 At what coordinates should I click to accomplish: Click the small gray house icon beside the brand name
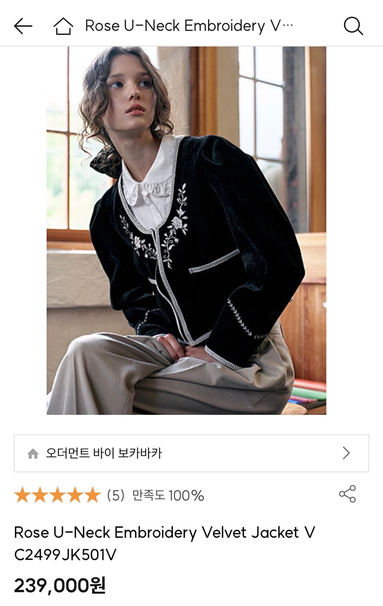(33, 453)
